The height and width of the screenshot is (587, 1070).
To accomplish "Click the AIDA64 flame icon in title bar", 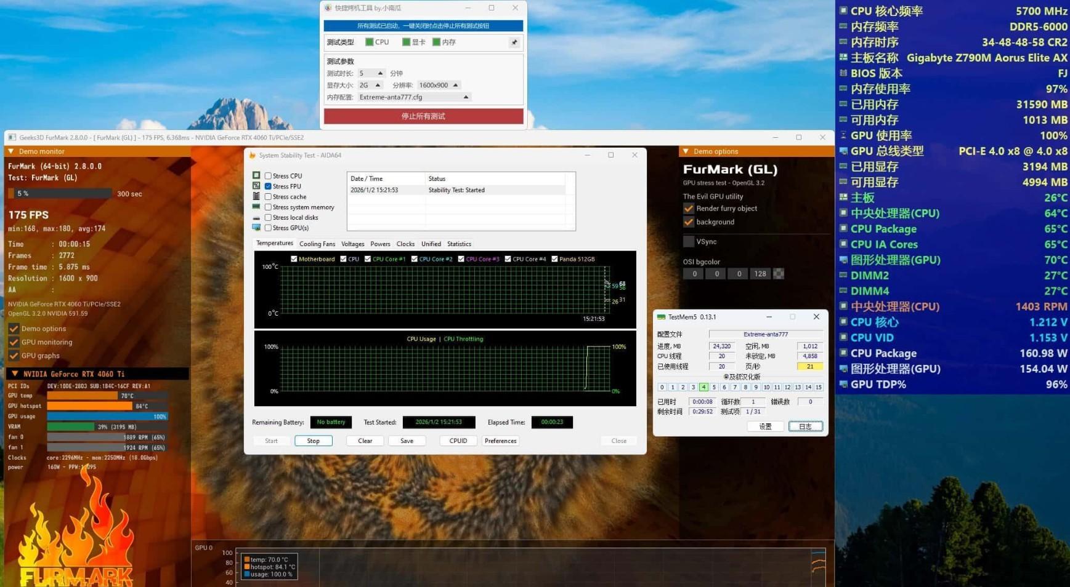I will click(252, 156).
